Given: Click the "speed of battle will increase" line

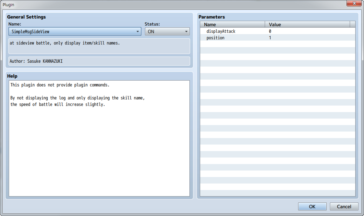Looking at the screenshot, I should pos(57,104).
